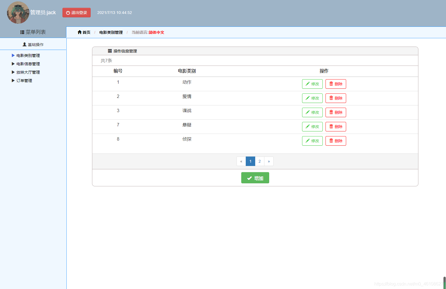
Task: Click pencil icon in 悬疑 row
Action: [308, 126]
